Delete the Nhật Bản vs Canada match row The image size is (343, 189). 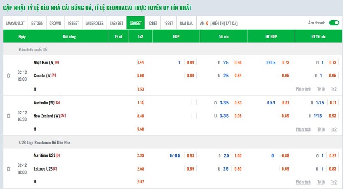click(x=9, y=76)
